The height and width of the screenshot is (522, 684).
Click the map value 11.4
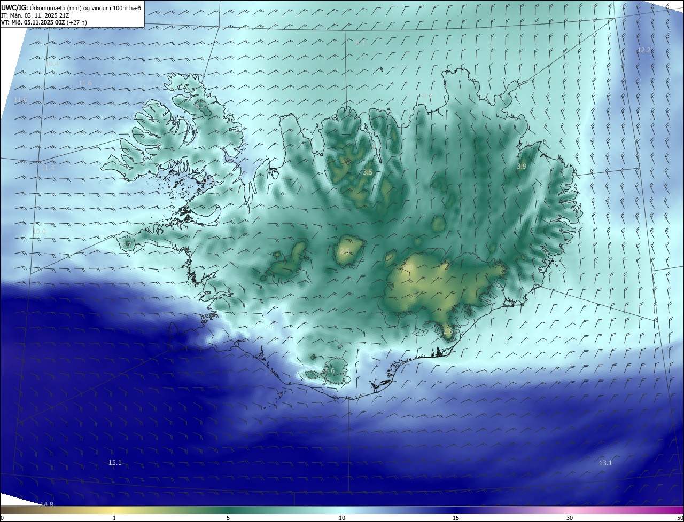[x=48, y=168]
